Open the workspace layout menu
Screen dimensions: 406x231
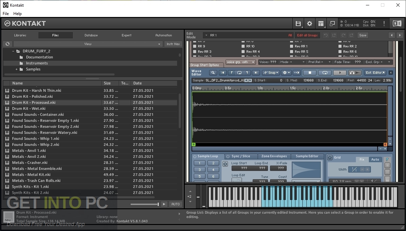(321, 23)
